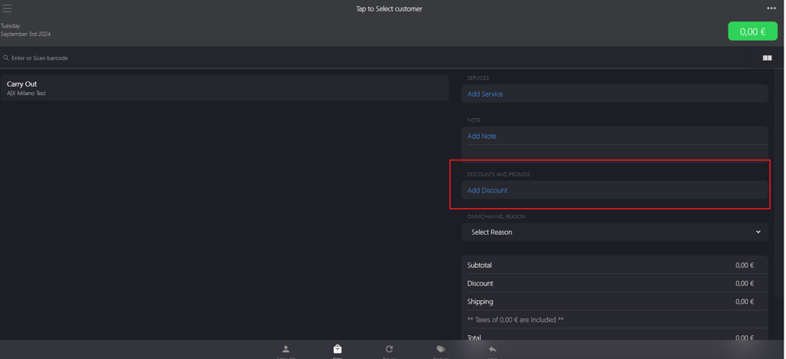
Task: Click the Subtotal amount 0,00 €
Action: (745, 265)
